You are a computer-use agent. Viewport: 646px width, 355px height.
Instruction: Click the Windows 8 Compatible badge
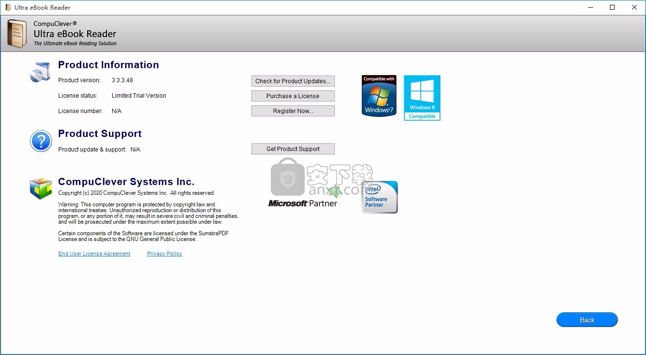[422, 98]
